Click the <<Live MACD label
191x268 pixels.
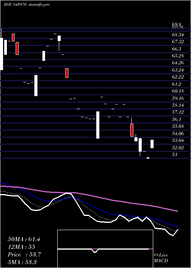coord(161,258)
